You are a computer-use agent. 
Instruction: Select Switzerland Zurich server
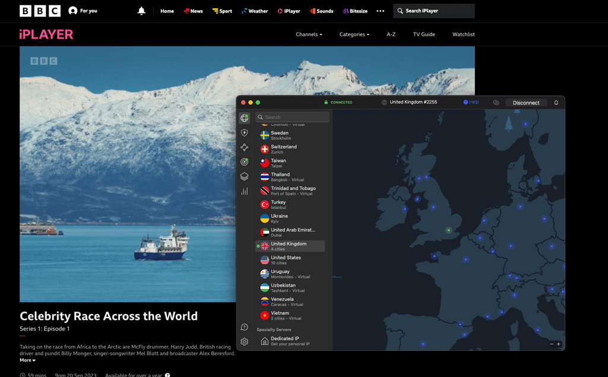click(x=290, y=150)
